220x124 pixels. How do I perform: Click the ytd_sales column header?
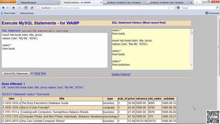click(155, 99)
